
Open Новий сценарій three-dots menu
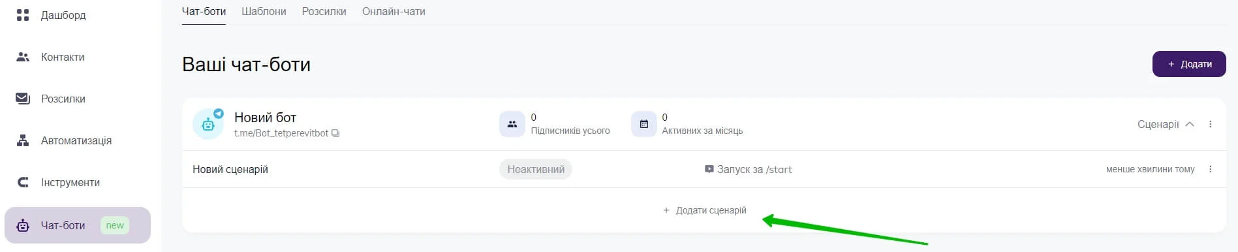coord(1211,169)
